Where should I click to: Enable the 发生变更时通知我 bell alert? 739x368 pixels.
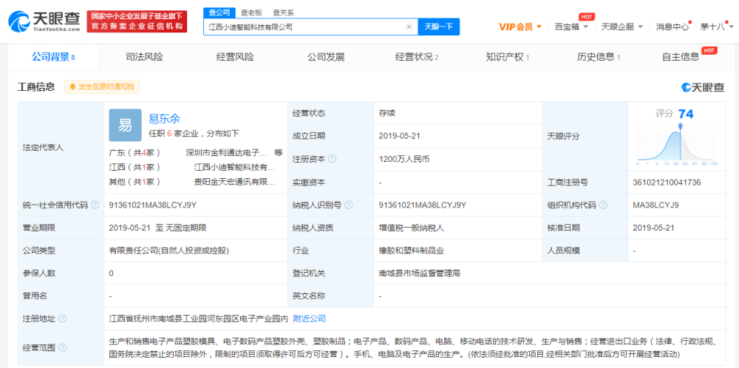(x=101, y=86)
